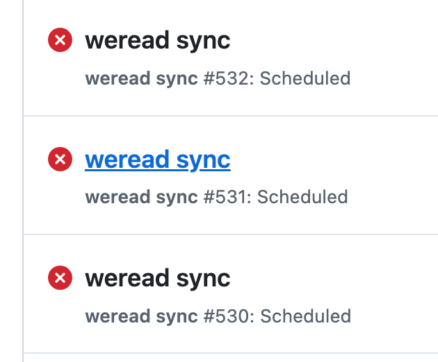Image resolution: width=438 pixels, height=362 pixels.
Task: Click bold workflow name in the #530 subtitle
Action: click(x=141, y=316)
